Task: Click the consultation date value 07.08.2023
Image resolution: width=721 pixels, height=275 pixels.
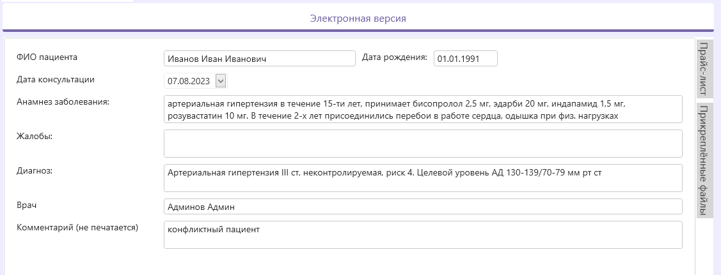Action: 189,81
